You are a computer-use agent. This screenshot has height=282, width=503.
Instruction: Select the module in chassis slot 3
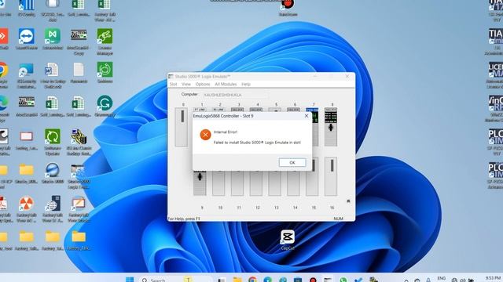[237, 110]
